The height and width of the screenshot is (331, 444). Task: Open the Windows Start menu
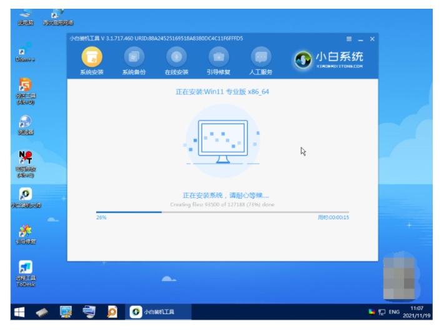click(19, 311)
